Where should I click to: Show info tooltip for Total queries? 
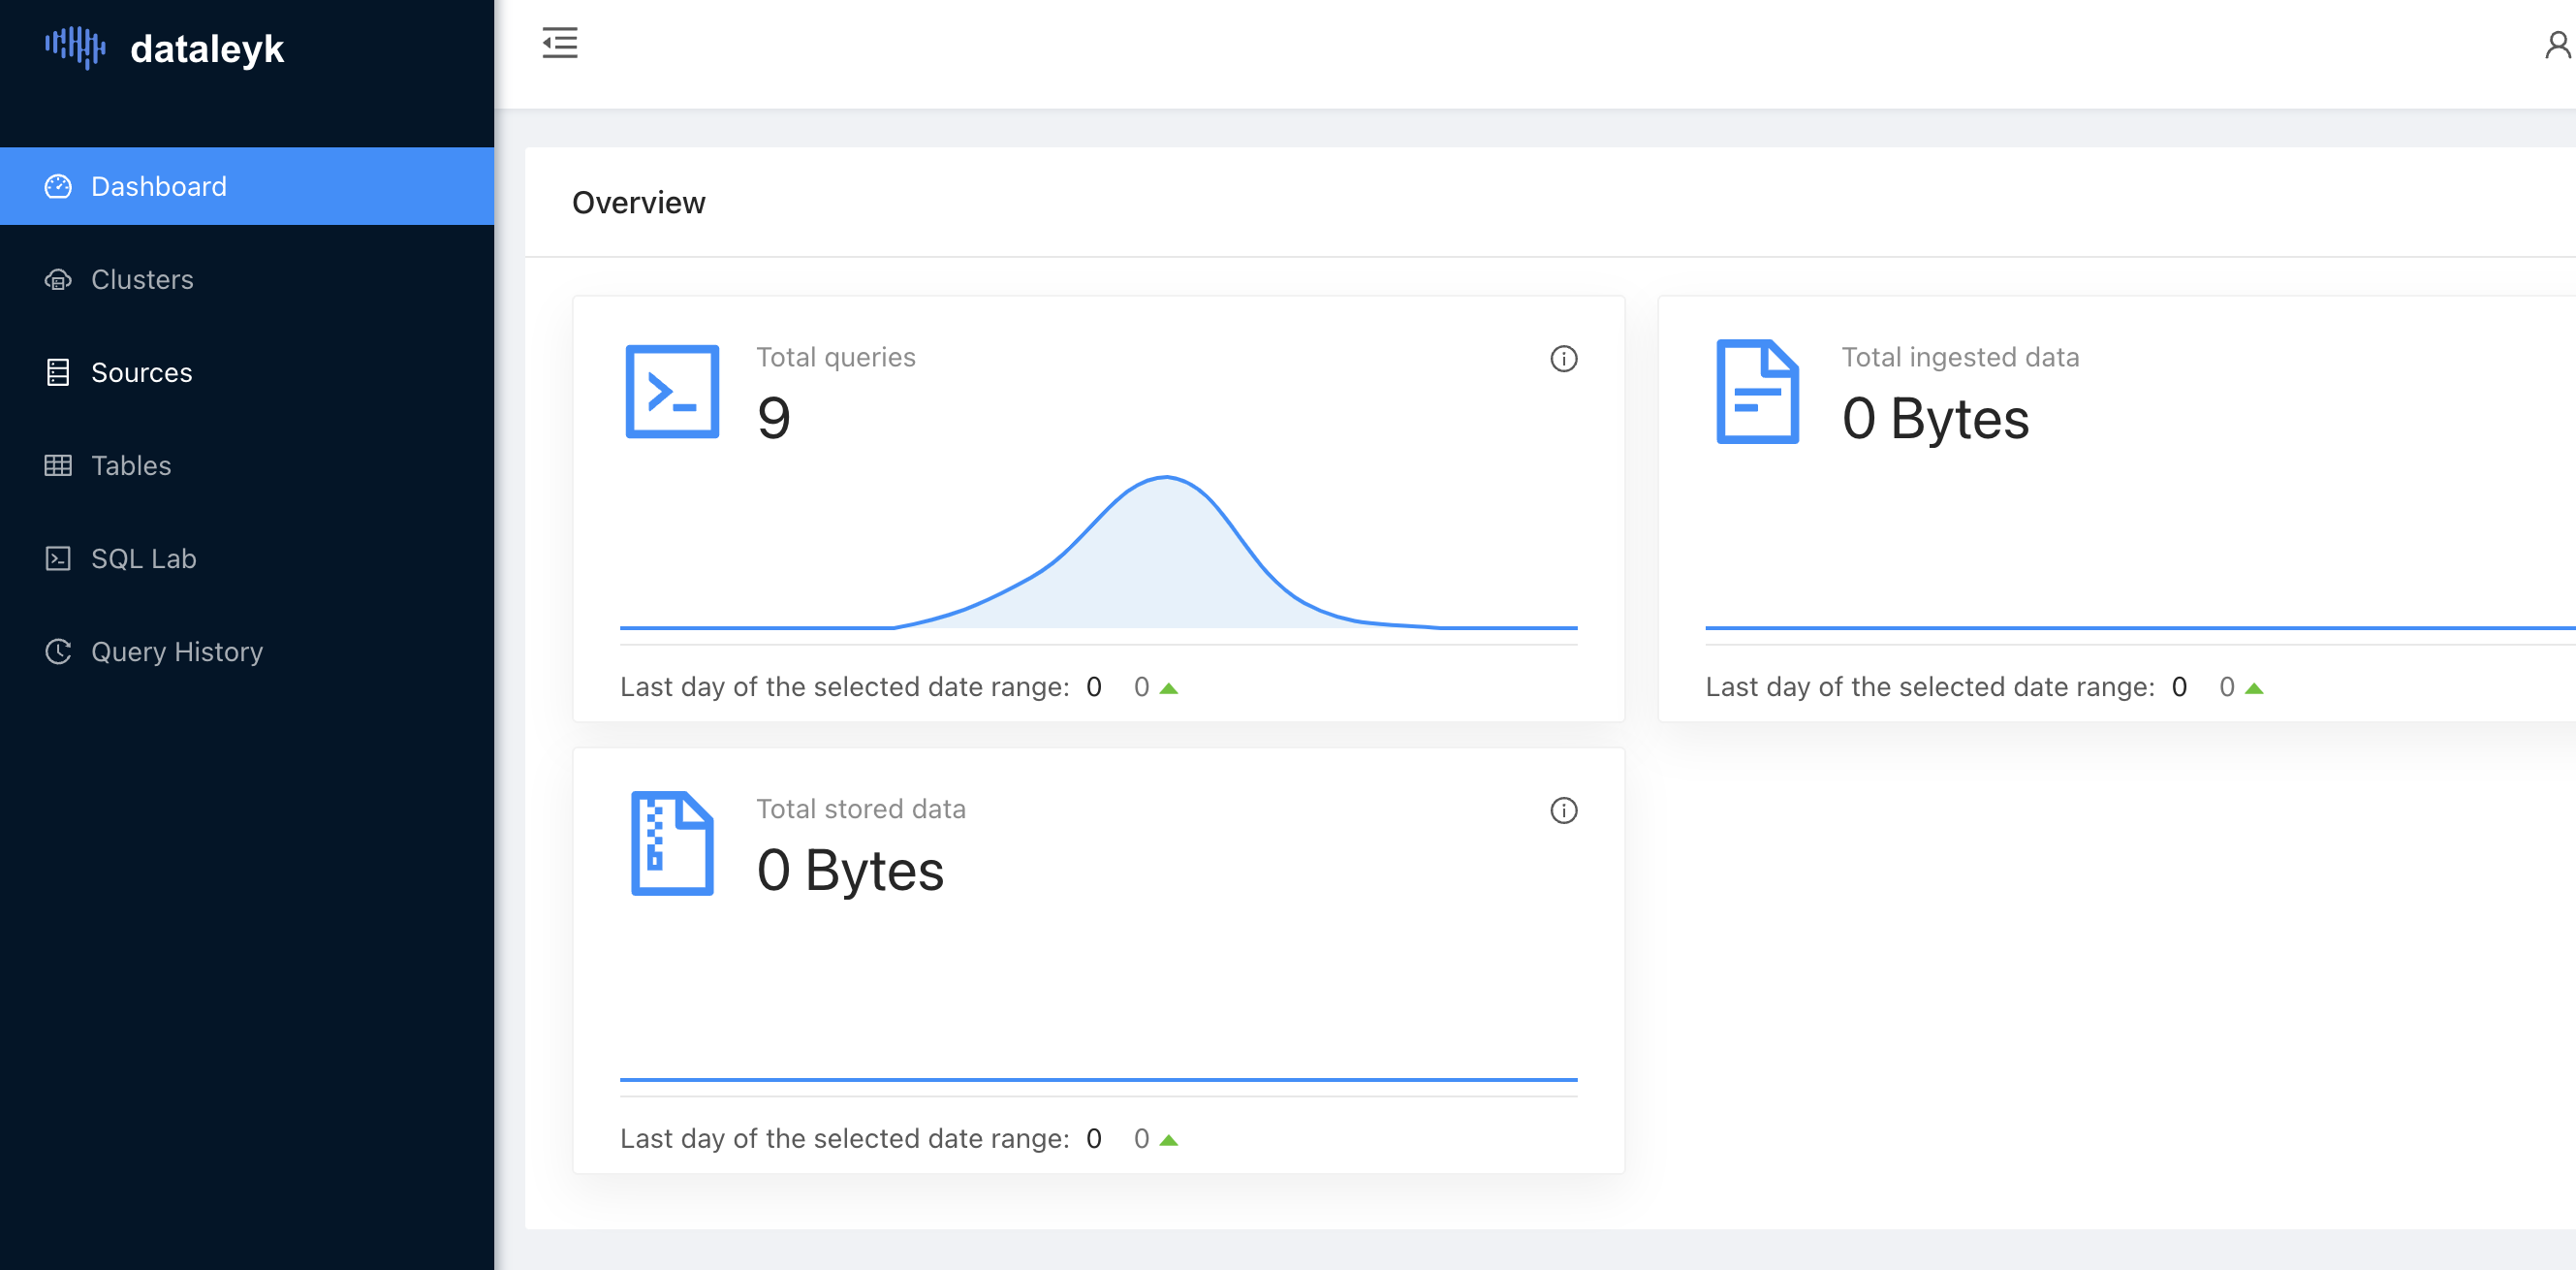tap(1563, 359)
